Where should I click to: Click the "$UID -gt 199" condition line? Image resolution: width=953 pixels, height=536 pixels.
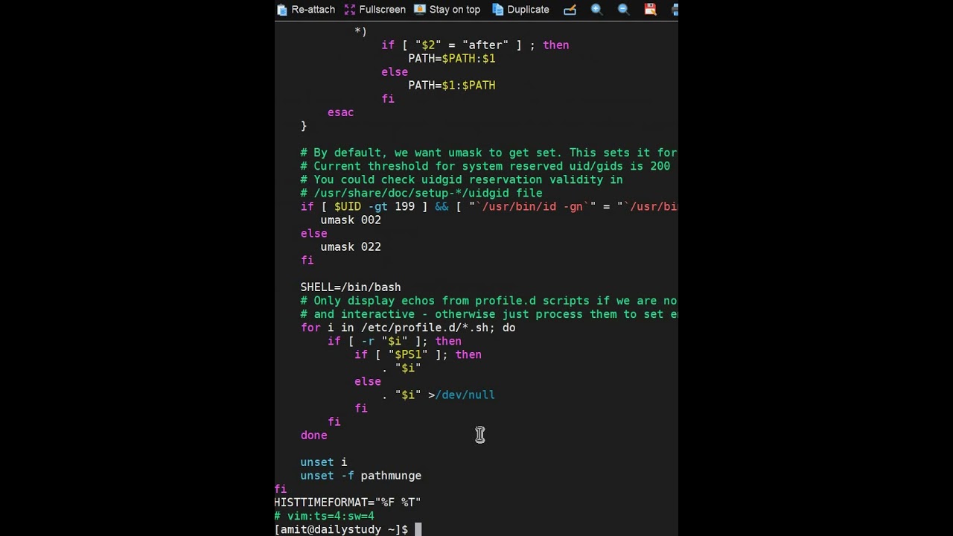pos(489,207)
